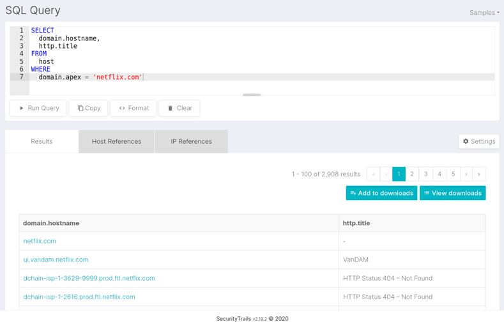Open ui.vandam.netflix.com link

(x=56, y=260)
